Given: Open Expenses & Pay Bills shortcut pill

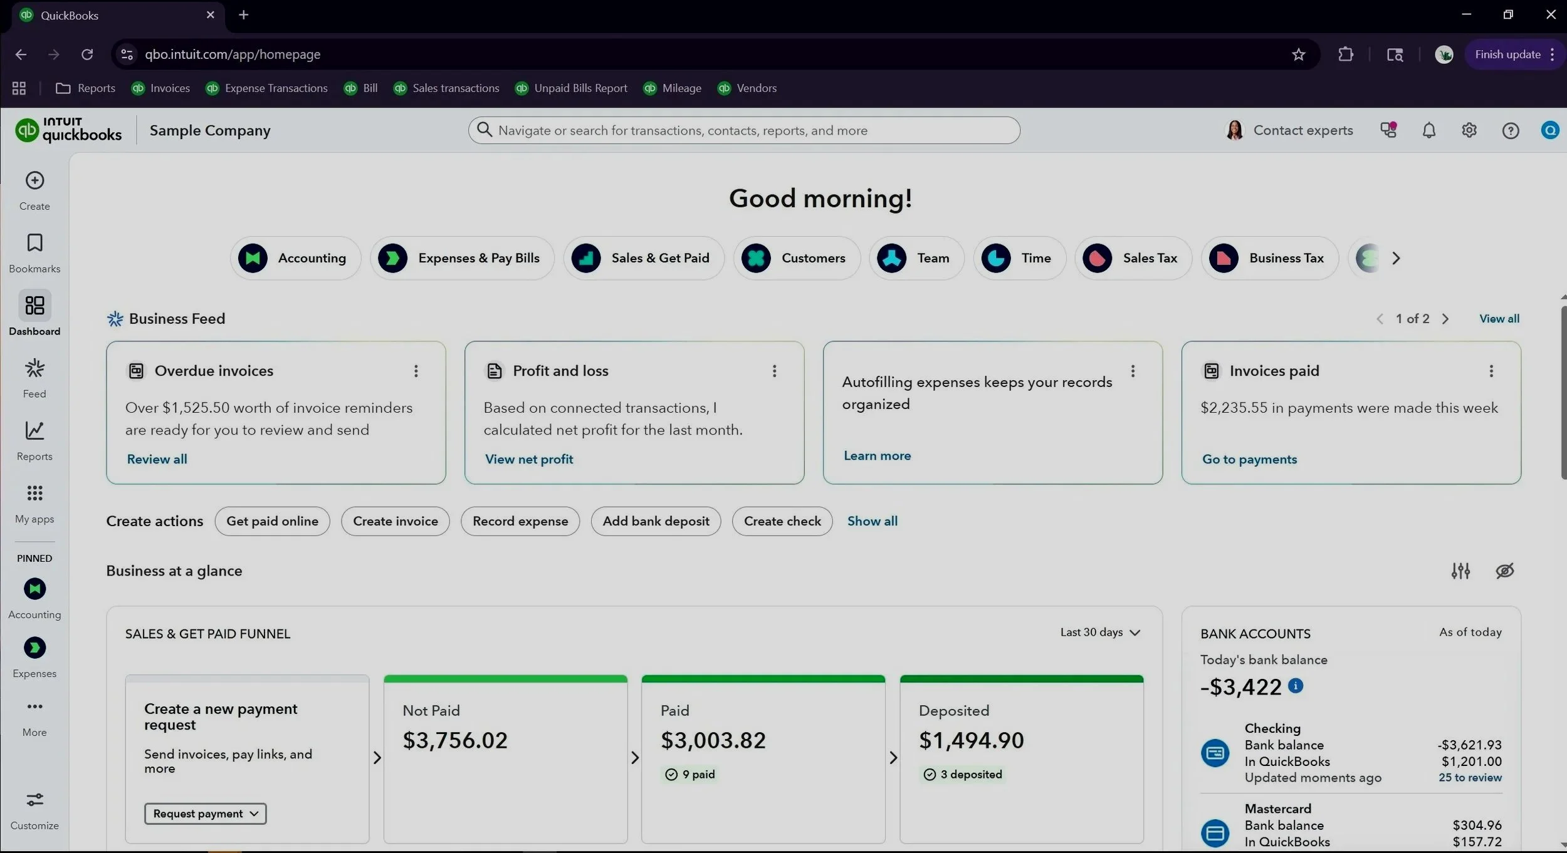Looking at the screenshot, I should 462,258.
